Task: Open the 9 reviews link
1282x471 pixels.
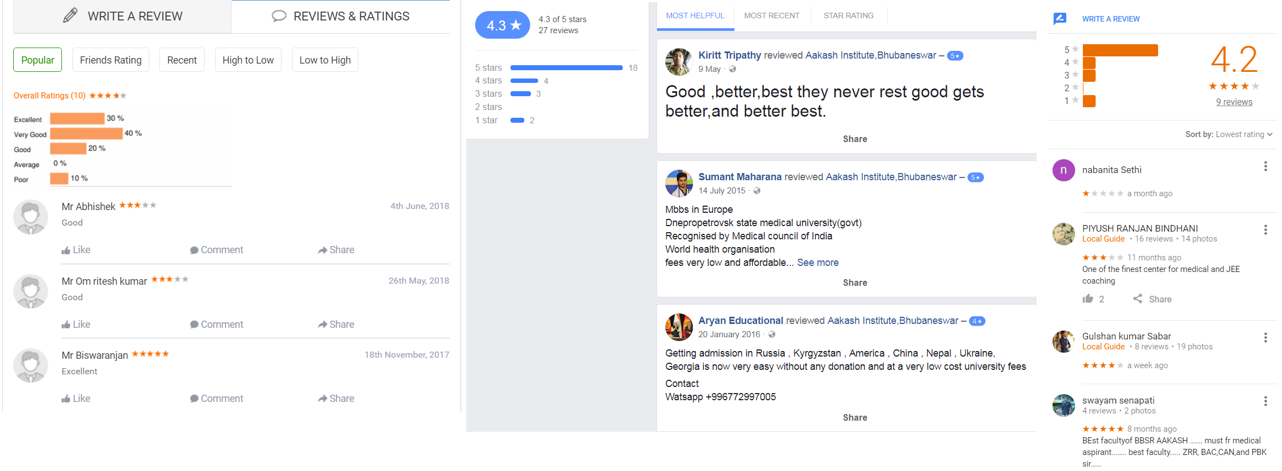Action: tap(1234, 102)
